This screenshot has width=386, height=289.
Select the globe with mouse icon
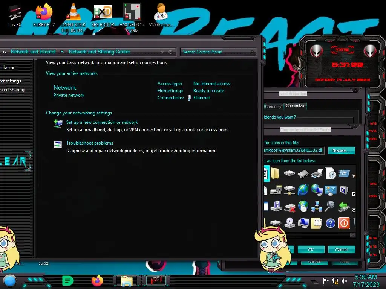[303, 207]
